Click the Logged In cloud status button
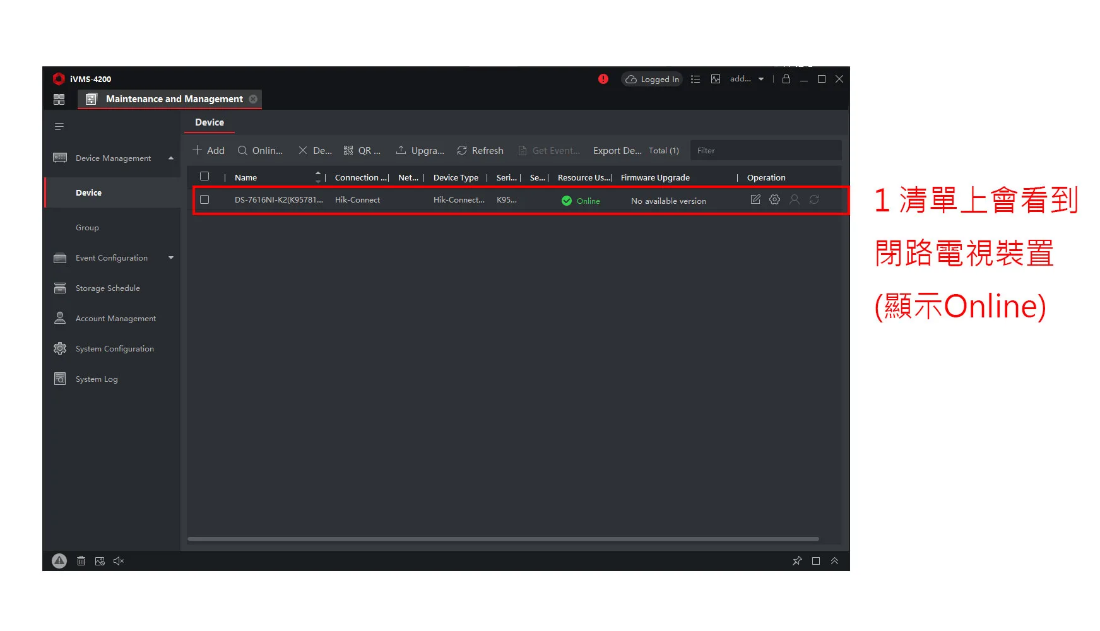Image resolution: width=1100 pixels, height=631 pixels. click(x=652, y=79)
